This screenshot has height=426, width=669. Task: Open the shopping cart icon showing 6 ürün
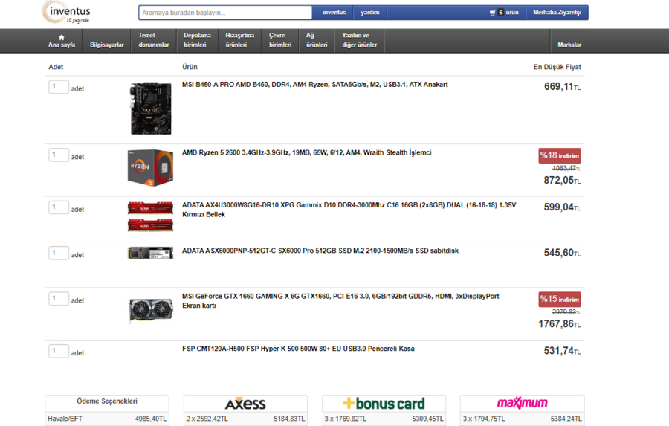click(504, 13)
